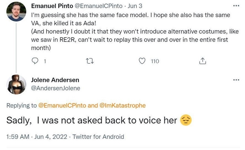Open Jolene Andersen's profile via display name

click(55, 80)
